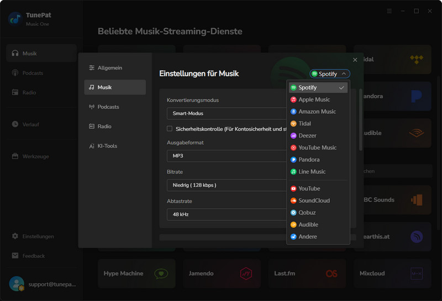The image size is (442, 301).
Task: Open the KI-Tools settings tab
Action: (x=115, y=146)
